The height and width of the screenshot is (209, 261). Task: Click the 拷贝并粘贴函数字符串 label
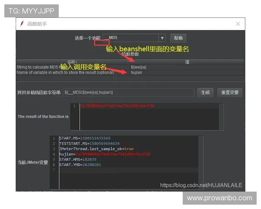click(39, 92)
